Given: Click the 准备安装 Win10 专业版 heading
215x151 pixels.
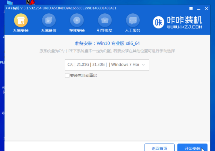Looking at the screenshot, I should coord(107,43).
